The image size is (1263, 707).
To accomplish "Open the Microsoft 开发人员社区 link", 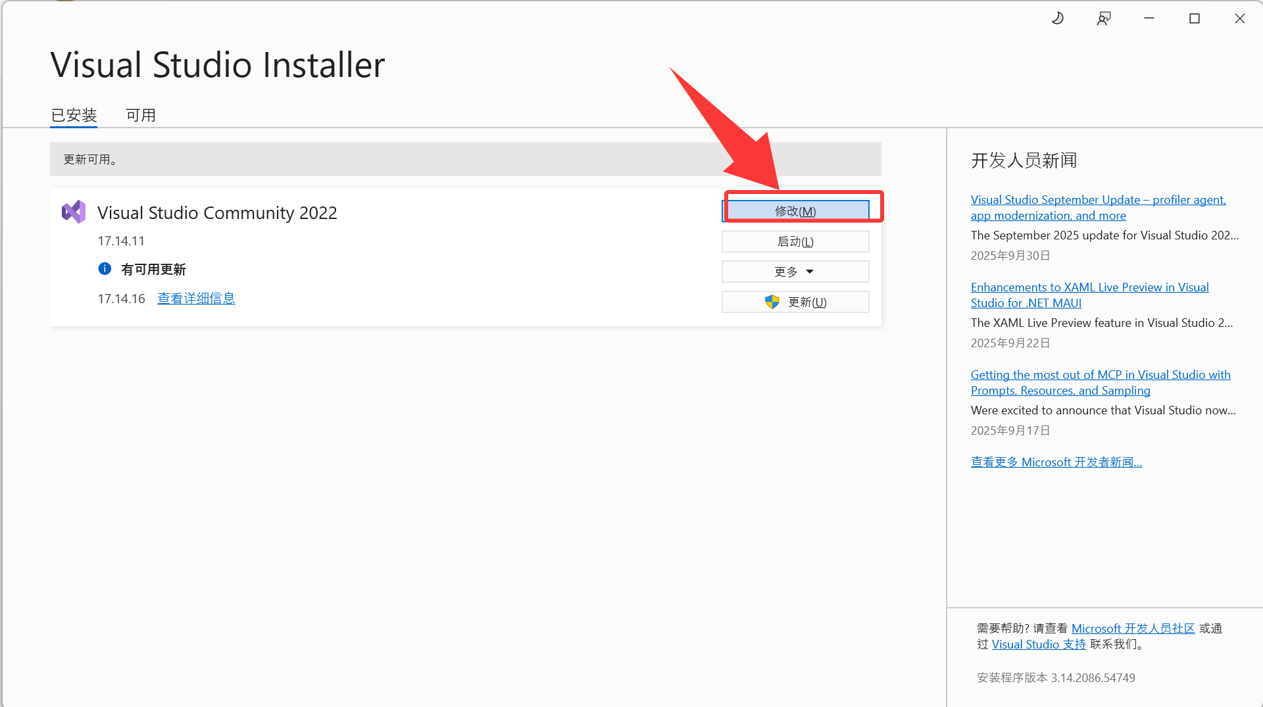I will tap(1133, 629).
